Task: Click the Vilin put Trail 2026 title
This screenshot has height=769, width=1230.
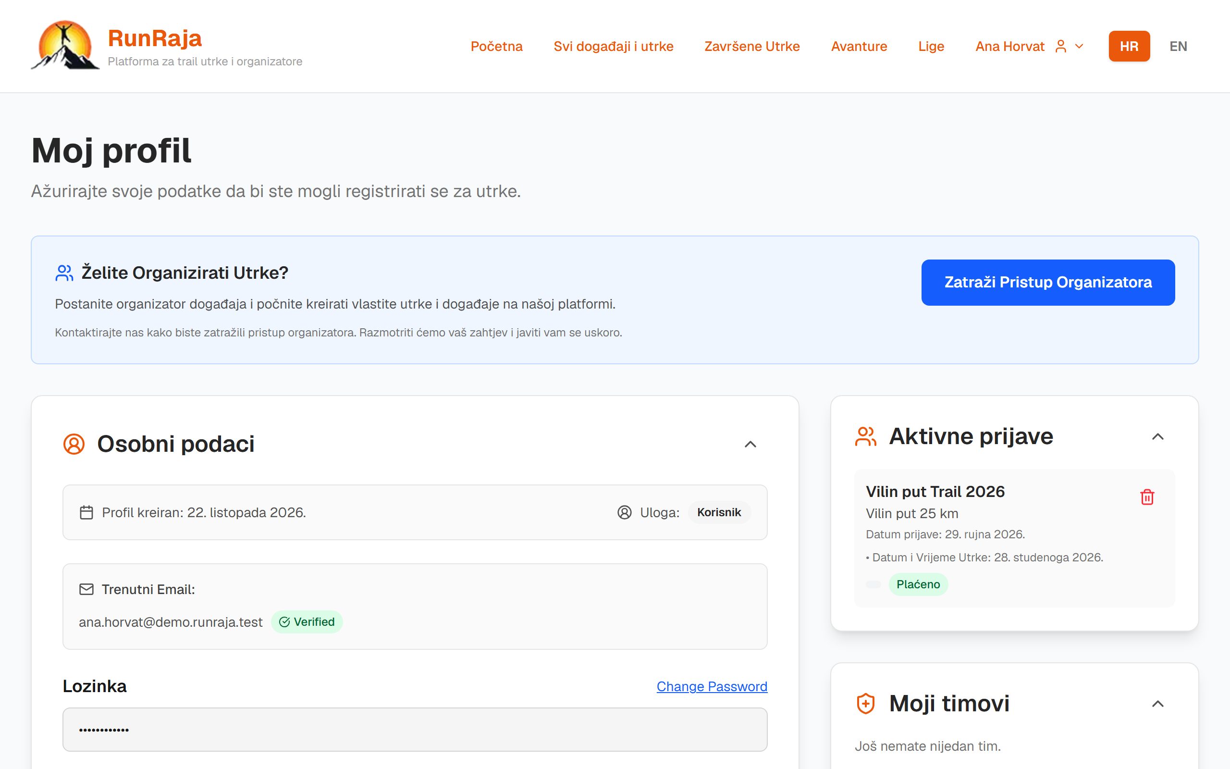Action: [x=935, y=491]
